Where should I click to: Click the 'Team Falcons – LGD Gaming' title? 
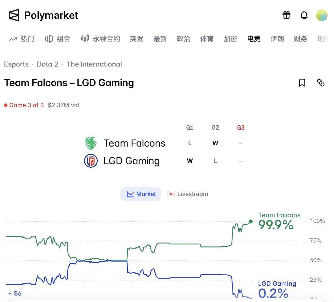pos(69,83)
